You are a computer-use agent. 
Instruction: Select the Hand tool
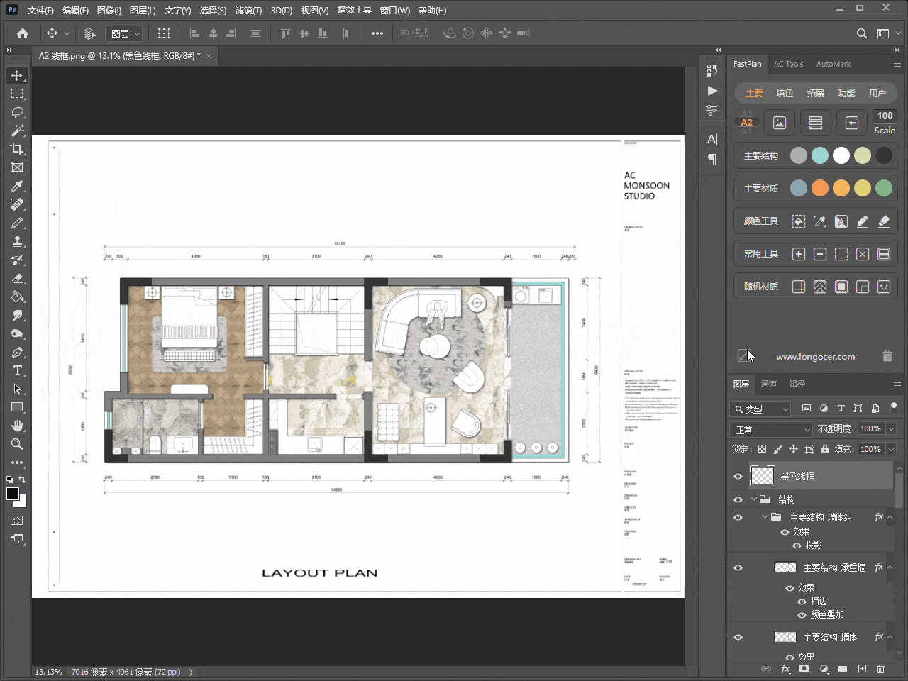17,426
